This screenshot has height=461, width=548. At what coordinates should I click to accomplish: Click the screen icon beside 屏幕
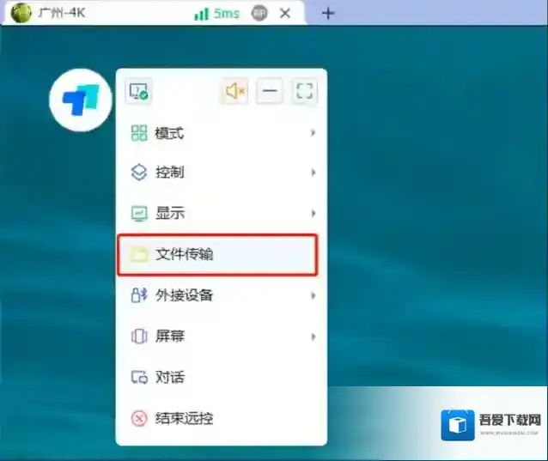tap(139, 337)
